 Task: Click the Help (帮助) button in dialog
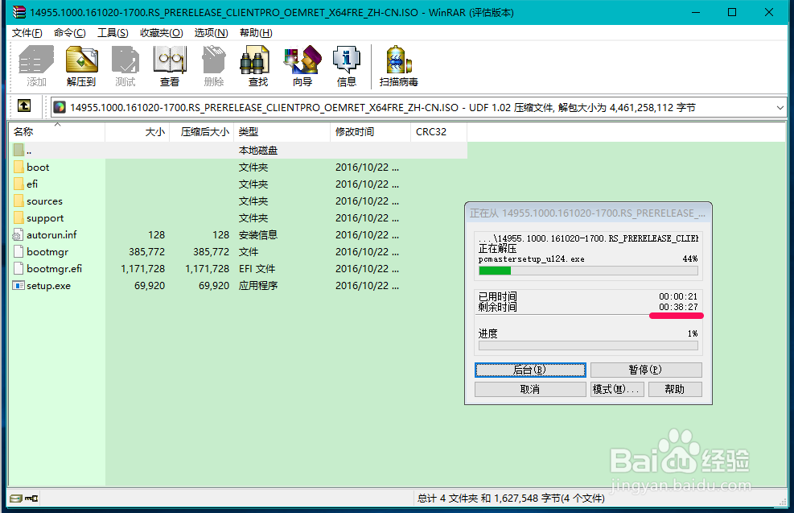pyautogui.click(x=675, y=389)
